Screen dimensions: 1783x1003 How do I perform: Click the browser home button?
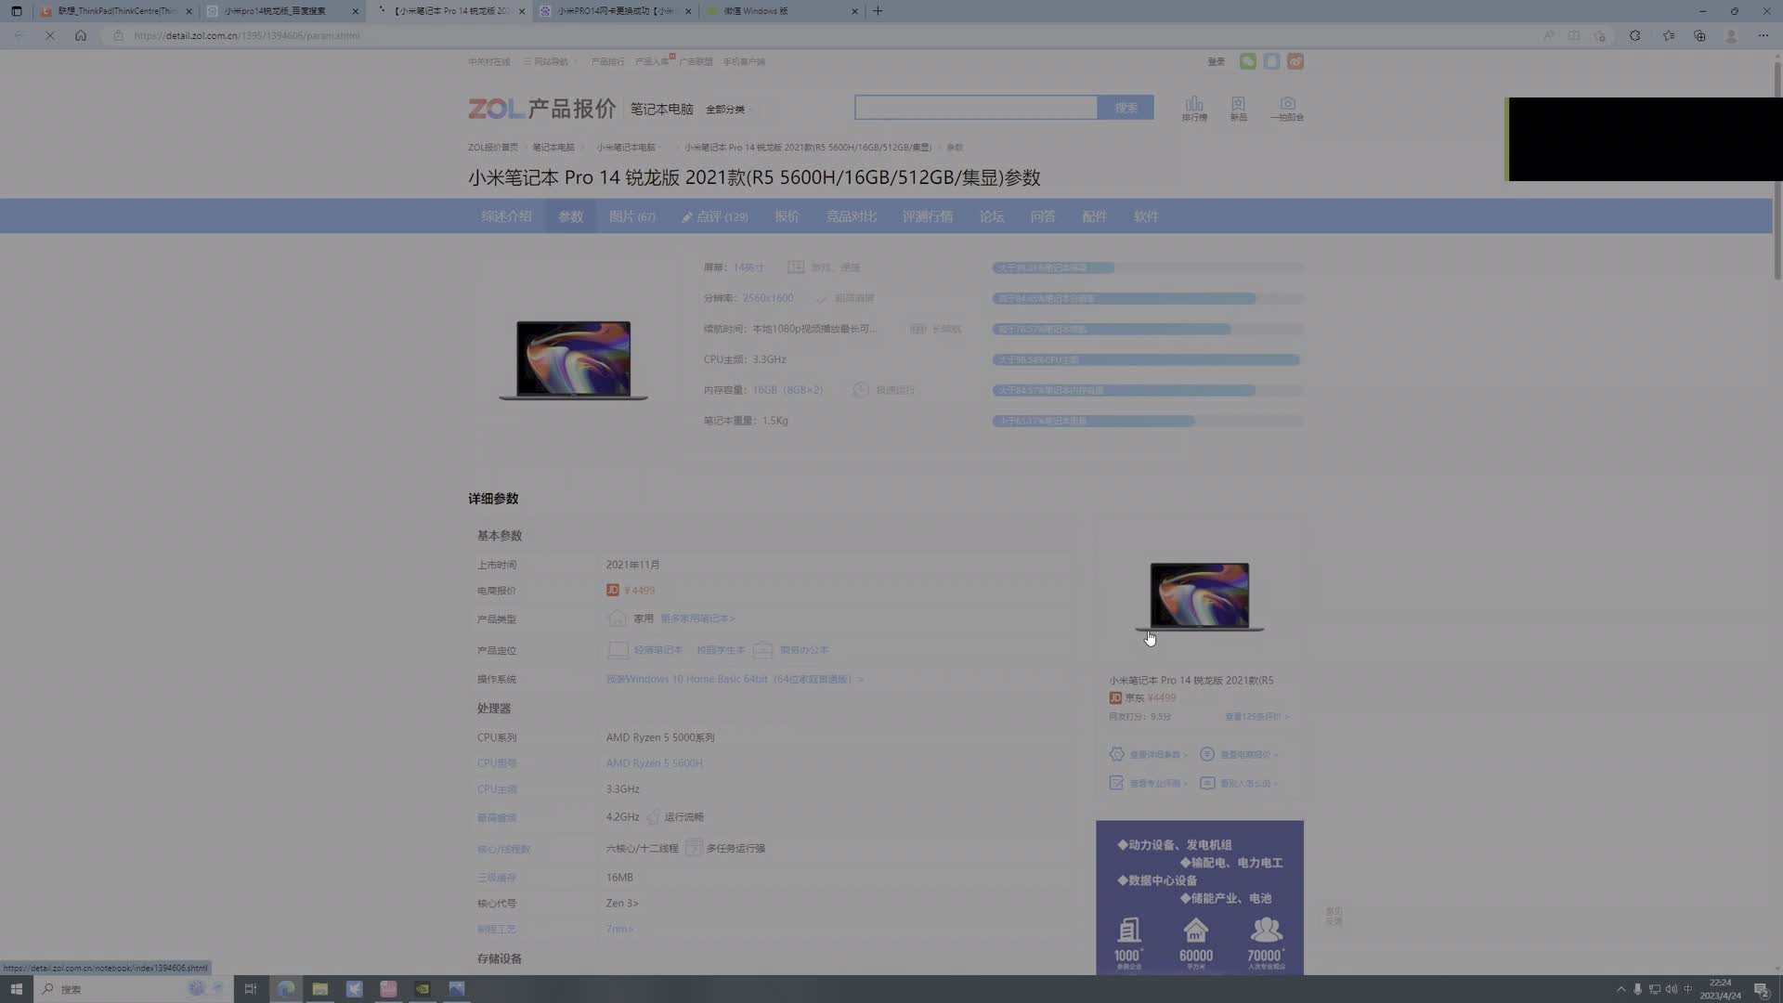(x=81, y=35)
